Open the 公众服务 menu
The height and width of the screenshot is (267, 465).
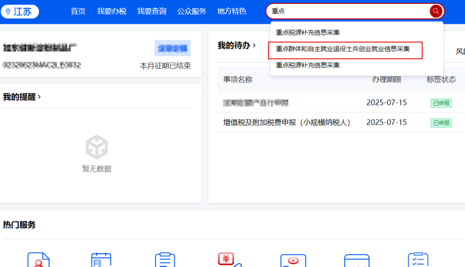point(192,11)
